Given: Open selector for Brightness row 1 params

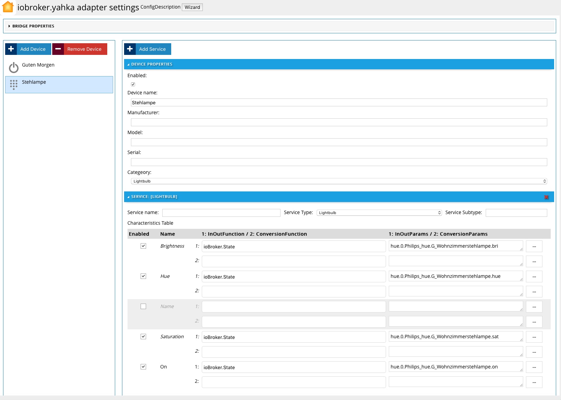Looking at the screenshot, I should point(534,246).
